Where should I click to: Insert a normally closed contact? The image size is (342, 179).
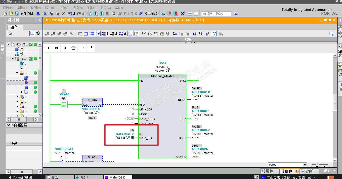[x=56, y=48]
